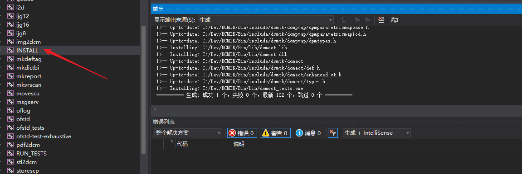The image size is (522, 174).
Task: Click the pdf2dcm project icon
Action: point(10,145)
